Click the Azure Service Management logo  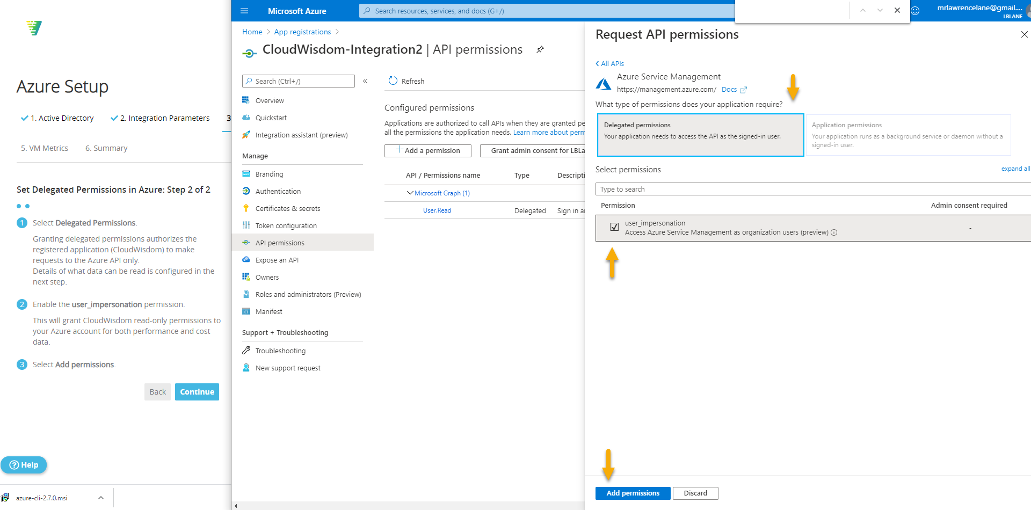pos(604,84)
